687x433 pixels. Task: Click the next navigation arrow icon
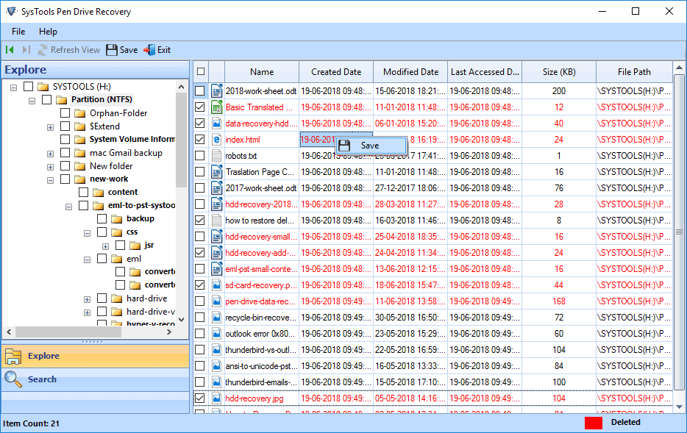coord(26,50)
